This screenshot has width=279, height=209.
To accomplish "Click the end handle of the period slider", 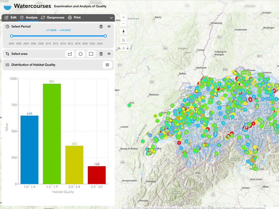I will (x=105, y=36).
